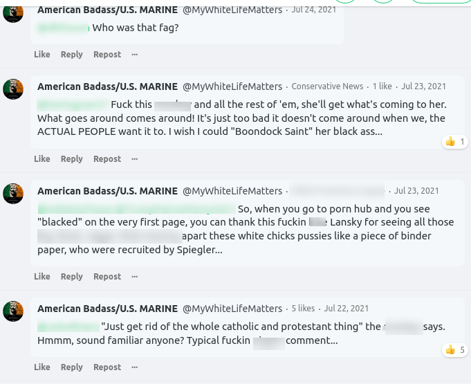The height and width of the screenshot is (384, 471).
Task: Open the avatar on the Jul 24 comment
Action: pyautogui.click(x=13, y=12)
